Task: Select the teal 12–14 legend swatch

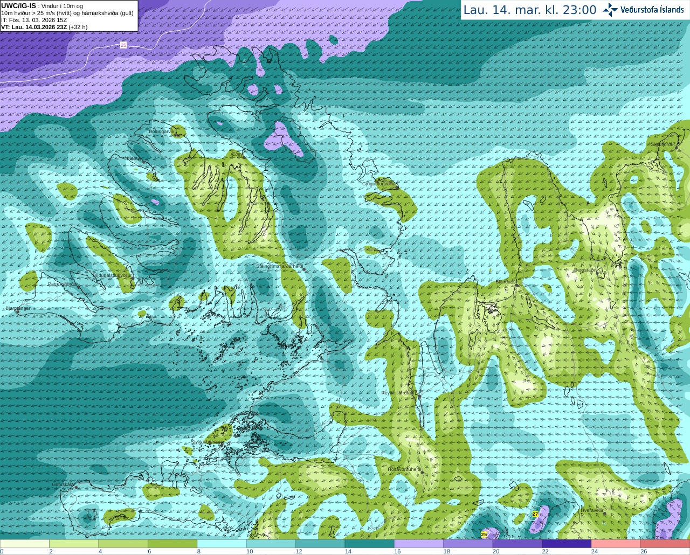Action: pyautogui.click(x=320, y=544)
